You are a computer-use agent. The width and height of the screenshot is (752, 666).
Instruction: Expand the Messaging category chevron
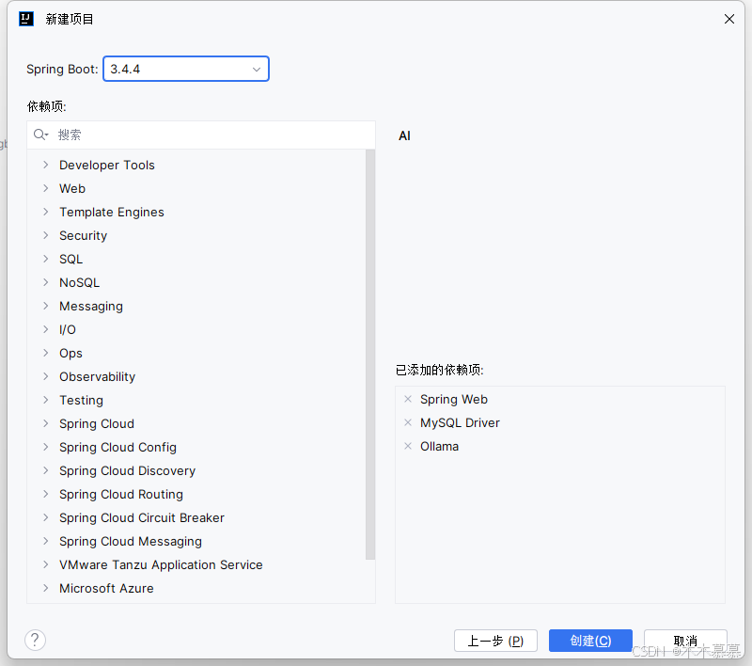(45, 306)
